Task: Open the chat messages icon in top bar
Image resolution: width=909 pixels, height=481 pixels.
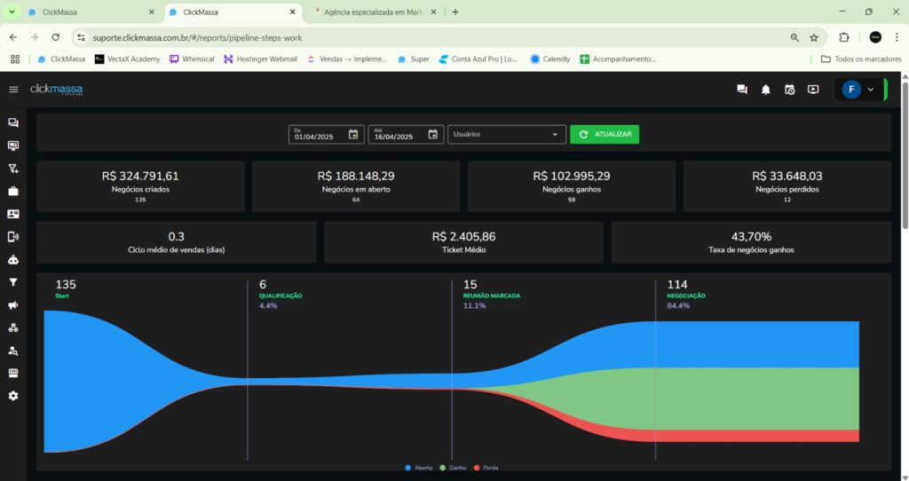Action: (741, 90)
